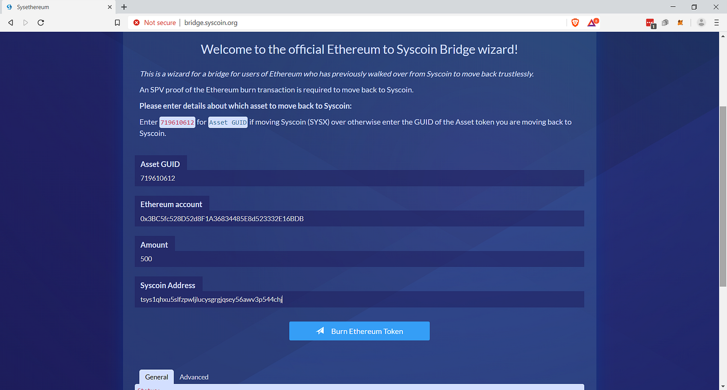Switch to the Advanced tab
Image resolution: width=727 pixels, height=390 pixels.
tap(194, 377)
